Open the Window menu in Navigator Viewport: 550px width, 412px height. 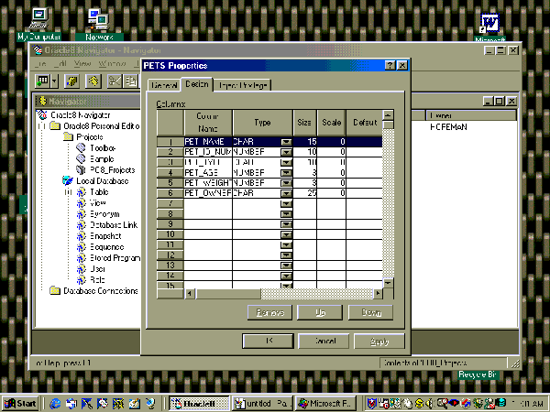(112, 64)
